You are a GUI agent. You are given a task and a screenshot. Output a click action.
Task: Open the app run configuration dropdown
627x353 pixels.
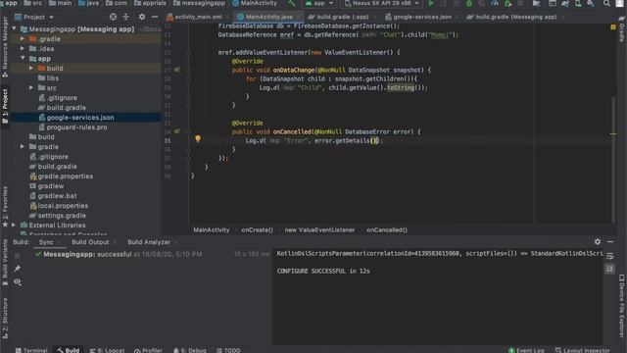[x=319, y=4]
